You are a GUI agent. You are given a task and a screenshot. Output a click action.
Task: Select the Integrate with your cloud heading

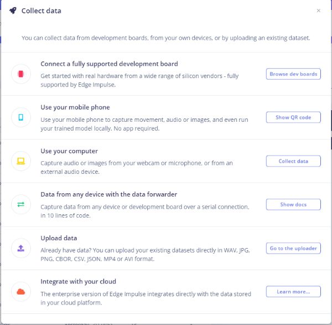(78, 281)
